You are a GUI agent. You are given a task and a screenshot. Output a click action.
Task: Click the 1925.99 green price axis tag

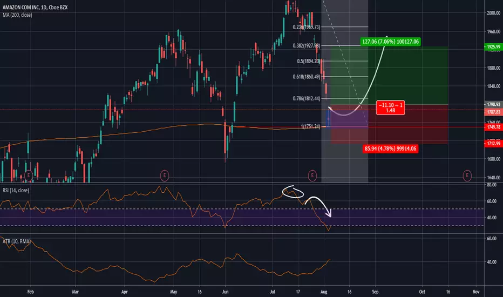coord(493,47)
